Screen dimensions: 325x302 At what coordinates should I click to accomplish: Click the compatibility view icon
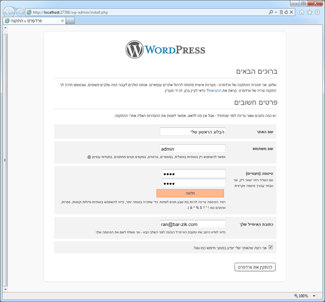click(x=281, y=12)
